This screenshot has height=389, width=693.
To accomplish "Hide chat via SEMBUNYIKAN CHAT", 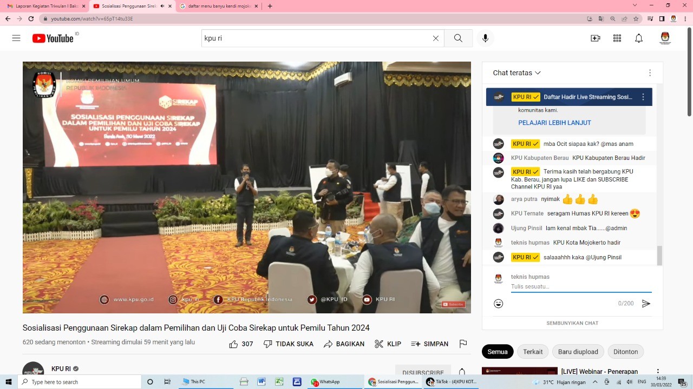I will tap(572, 323).
